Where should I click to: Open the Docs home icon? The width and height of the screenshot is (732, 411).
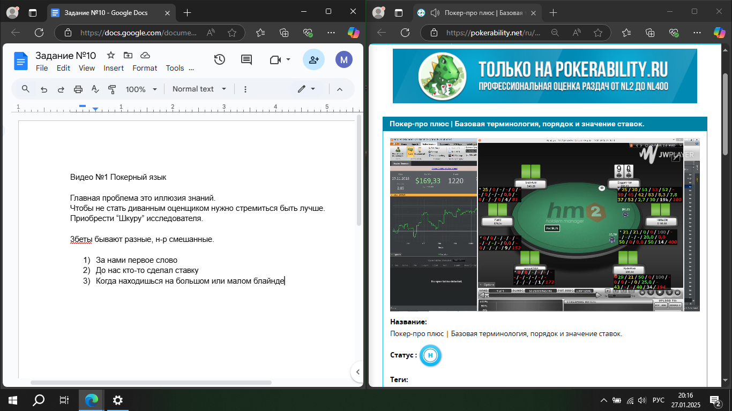pos(20,61)
